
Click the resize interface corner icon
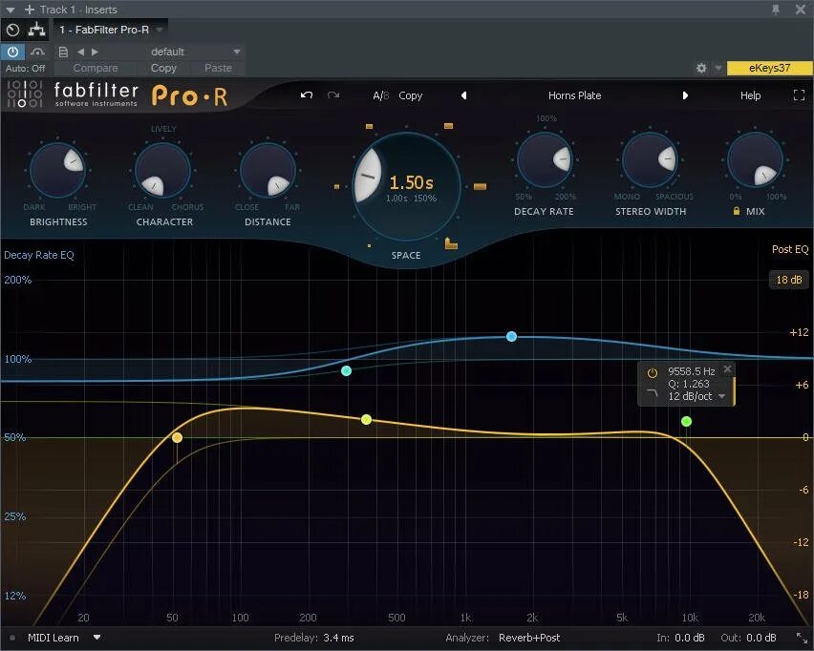pos(803,638)
